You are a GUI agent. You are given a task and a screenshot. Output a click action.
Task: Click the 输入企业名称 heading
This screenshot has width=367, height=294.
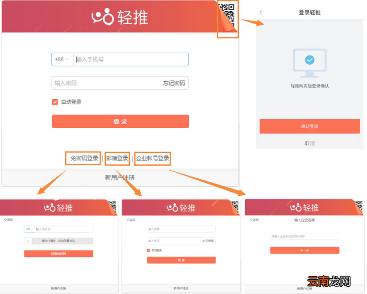pyautogui.click(x=304, y=220)
